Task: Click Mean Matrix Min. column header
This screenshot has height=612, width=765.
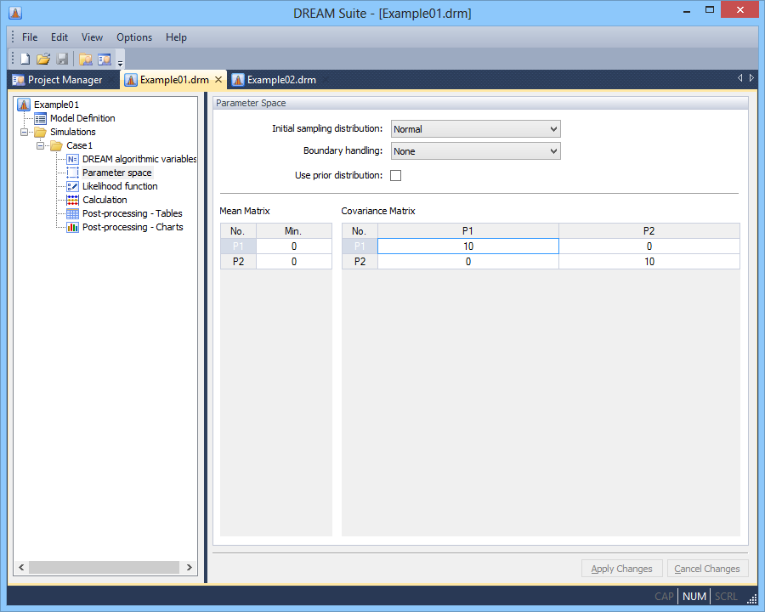Action: click(294, 231)
